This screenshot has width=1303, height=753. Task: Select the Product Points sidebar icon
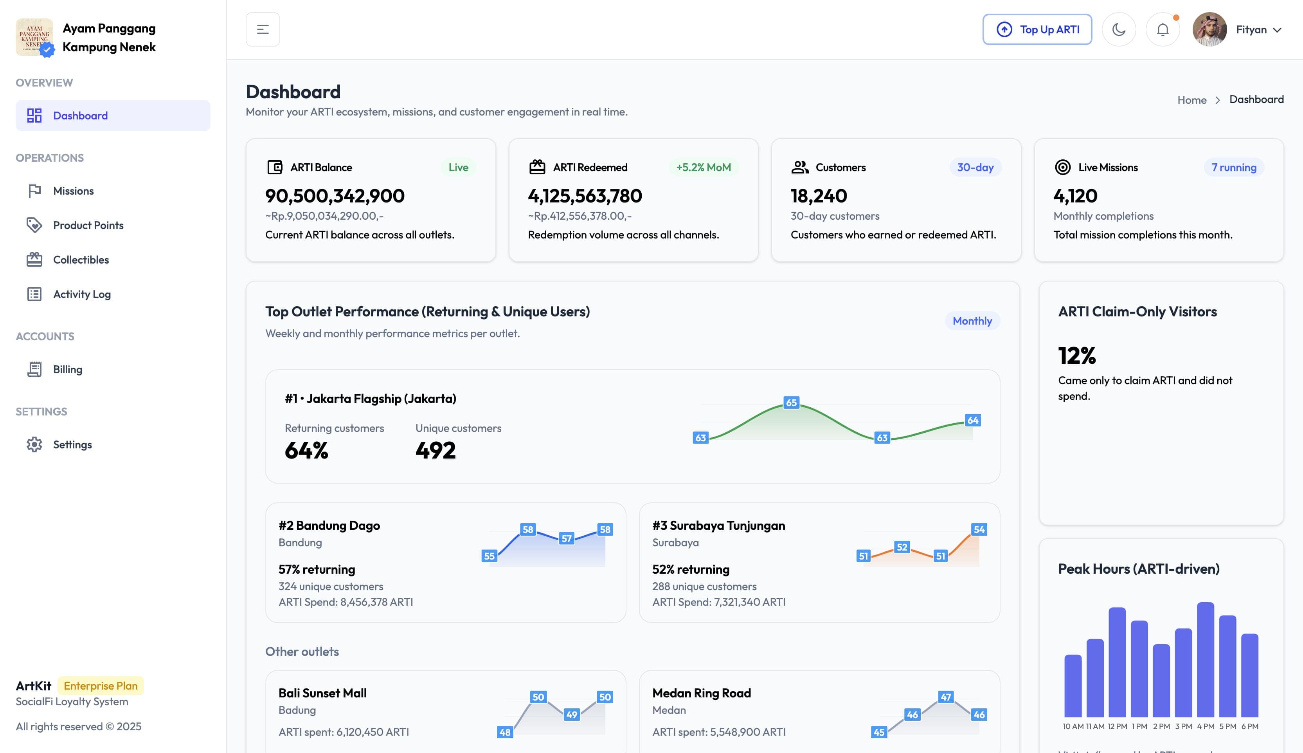click(x=34, y=225)
